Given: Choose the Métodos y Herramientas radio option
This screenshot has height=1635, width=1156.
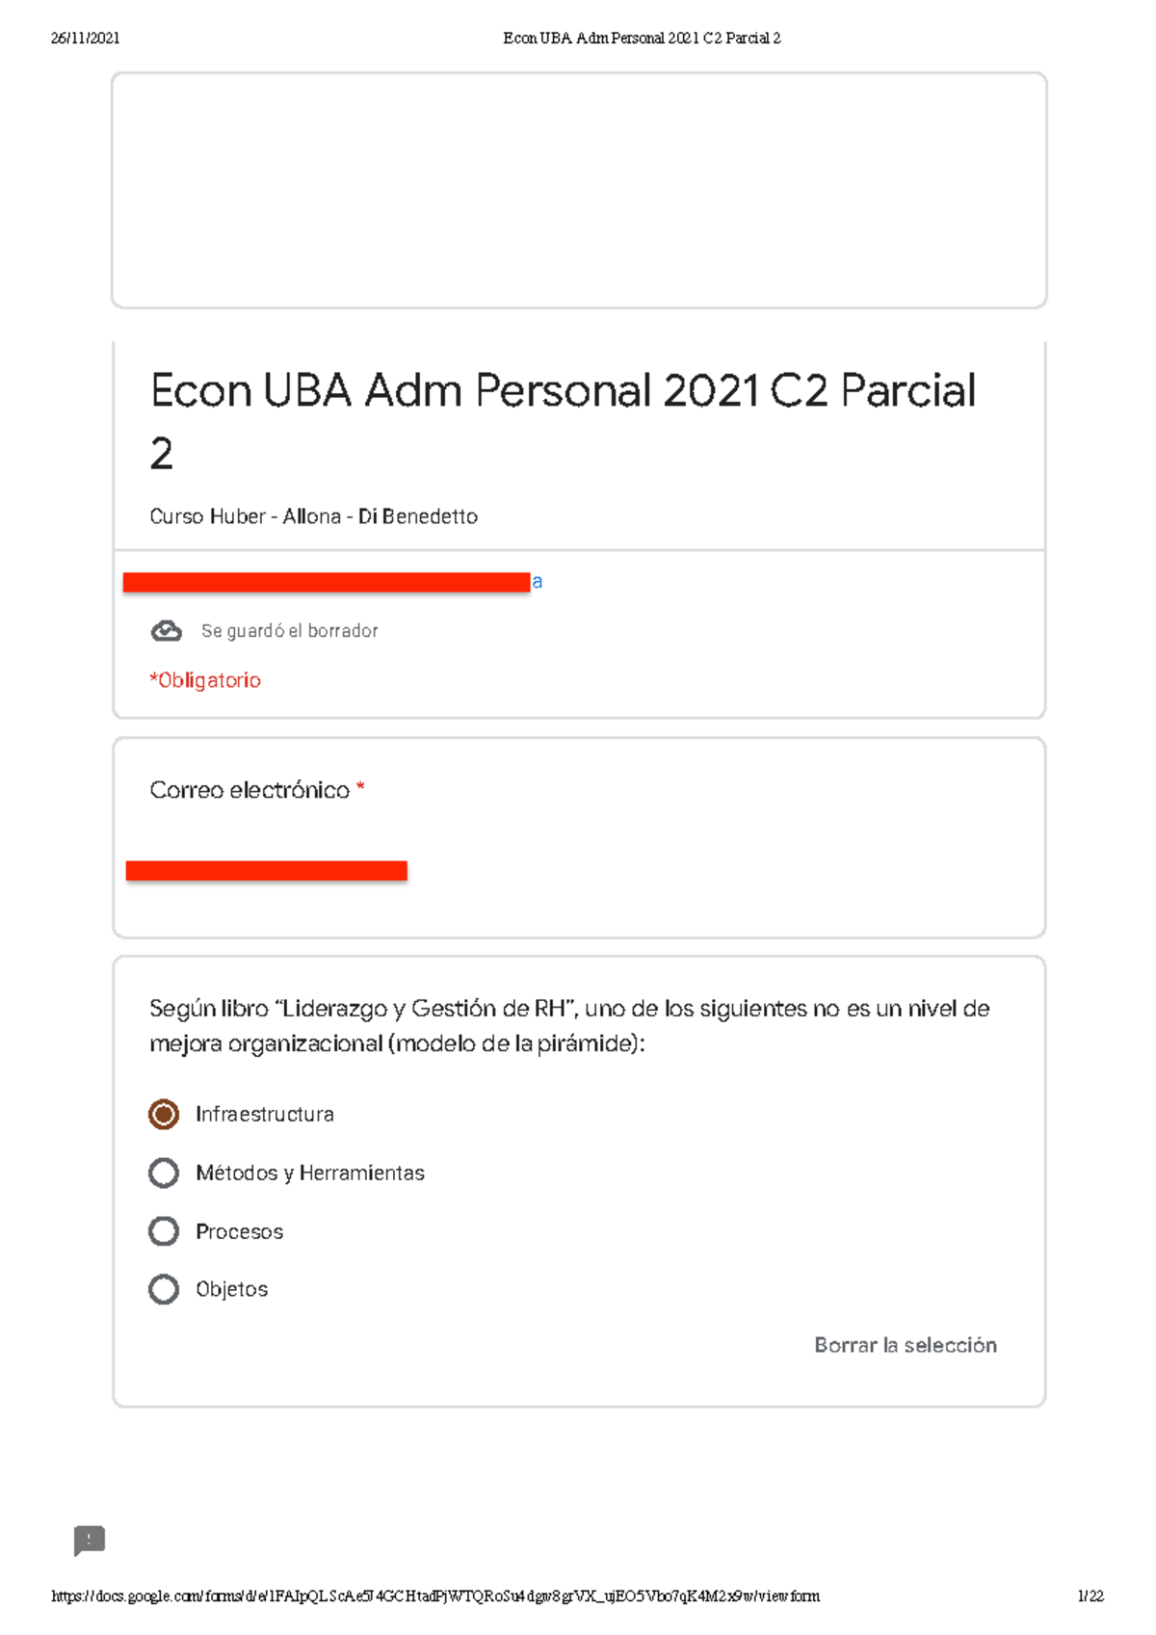Looking at the screenshot, I should [164, 1173].
